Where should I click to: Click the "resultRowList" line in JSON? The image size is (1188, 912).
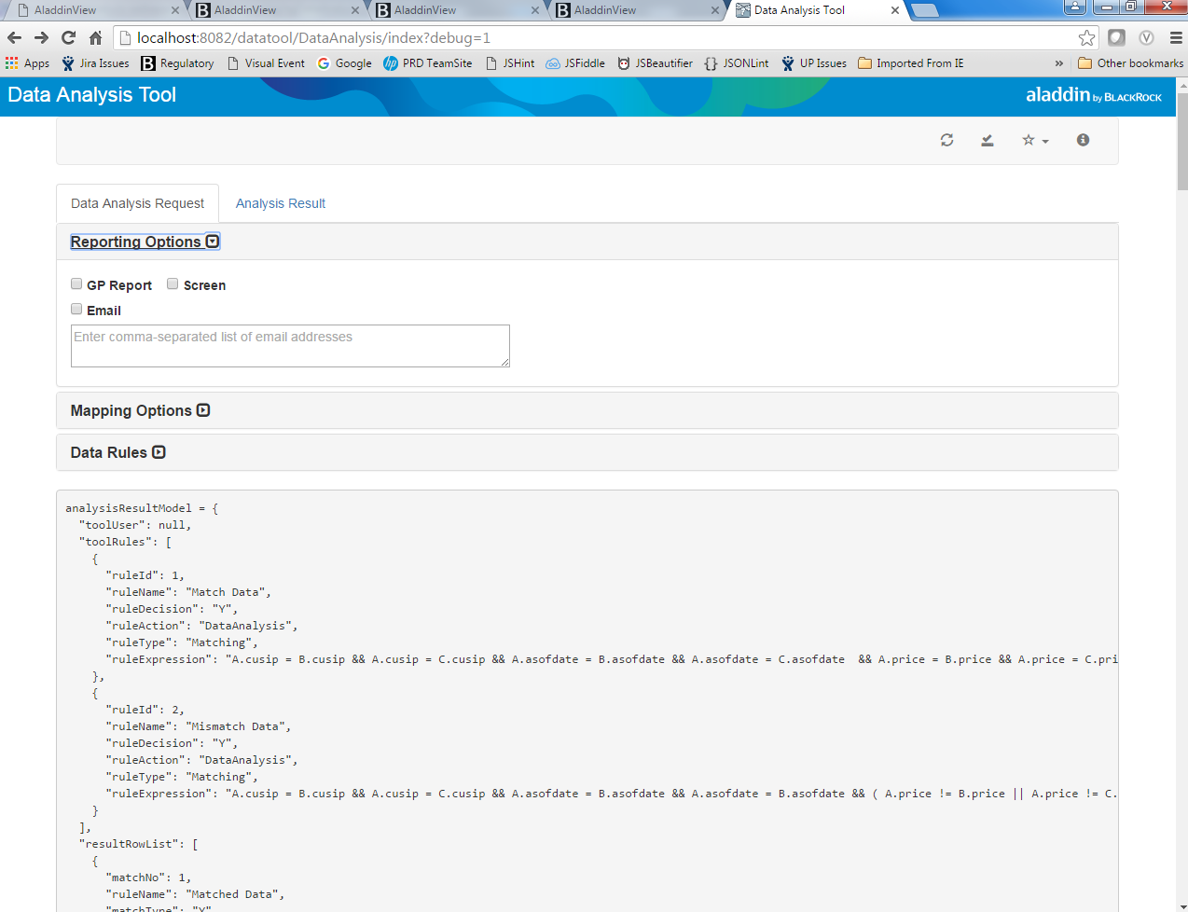(x=138, y=844)
